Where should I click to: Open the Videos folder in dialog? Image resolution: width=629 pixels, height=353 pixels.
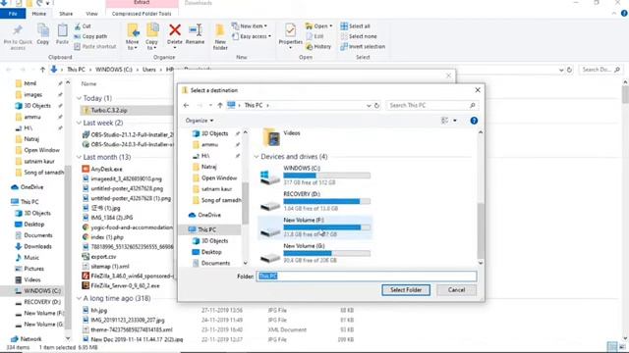pyautogui.click(x=282, y=136)
